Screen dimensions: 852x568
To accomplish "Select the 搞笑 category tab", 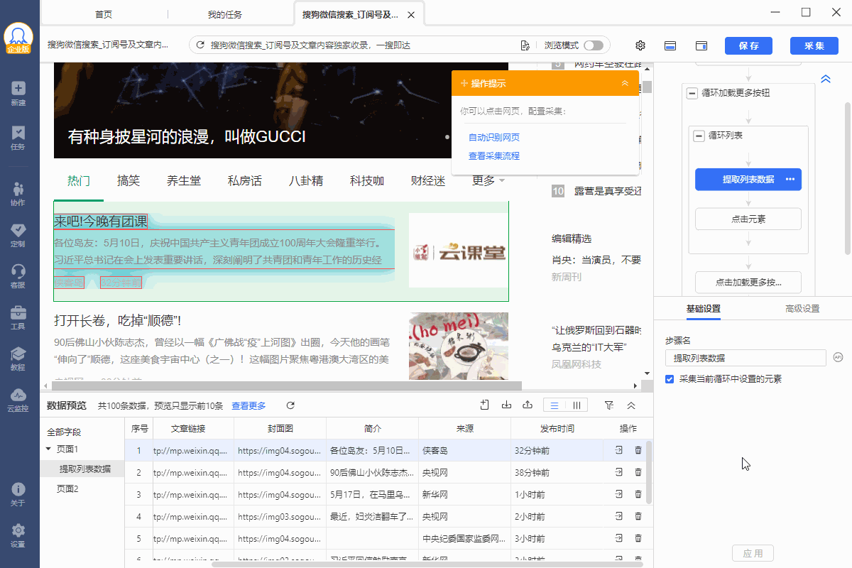I will [x=129, y=181].
